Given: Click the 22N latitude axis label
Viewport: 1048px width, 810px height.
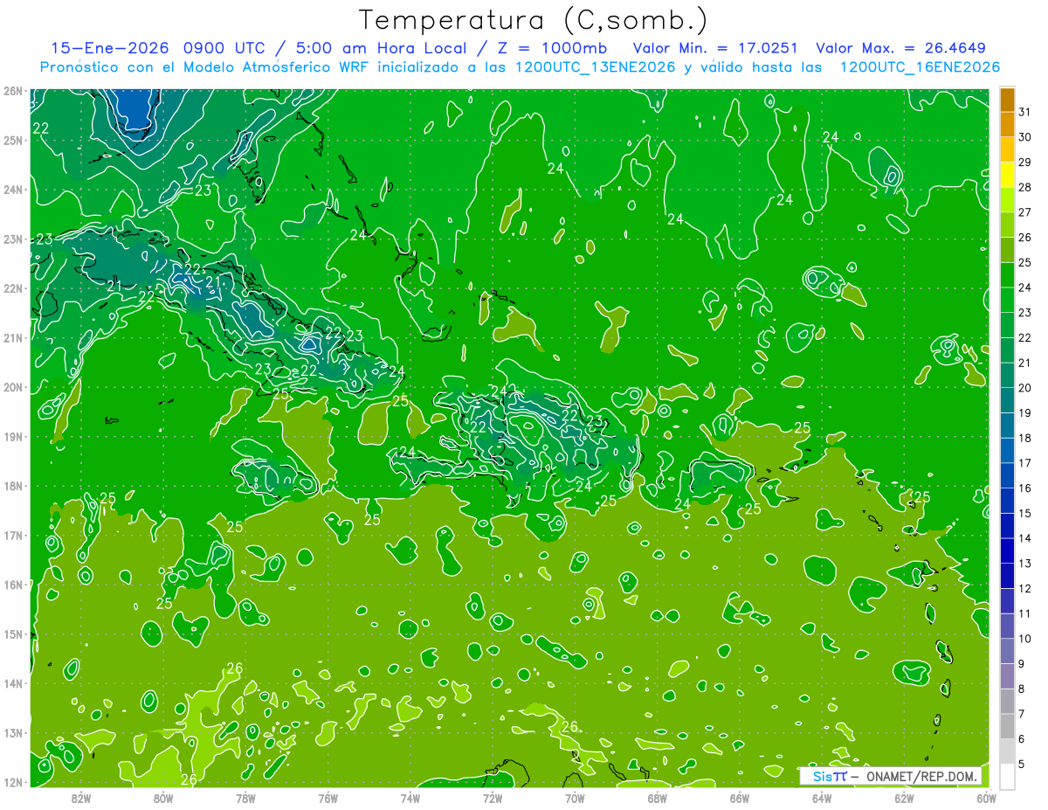Looking at the screenshot, I should [13, 288].
